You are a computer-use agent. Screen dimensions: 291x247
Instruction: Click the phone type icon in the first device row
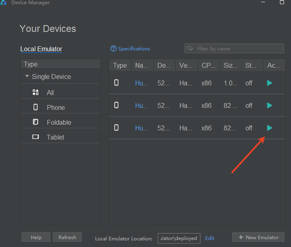click(x=116, y=83)
